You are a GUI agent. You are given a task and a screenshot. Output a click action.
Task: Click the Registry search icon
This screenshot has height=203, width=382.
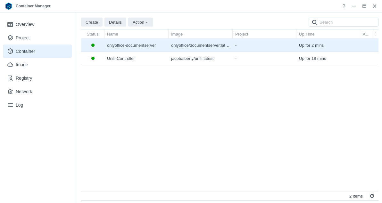(10, 78)
